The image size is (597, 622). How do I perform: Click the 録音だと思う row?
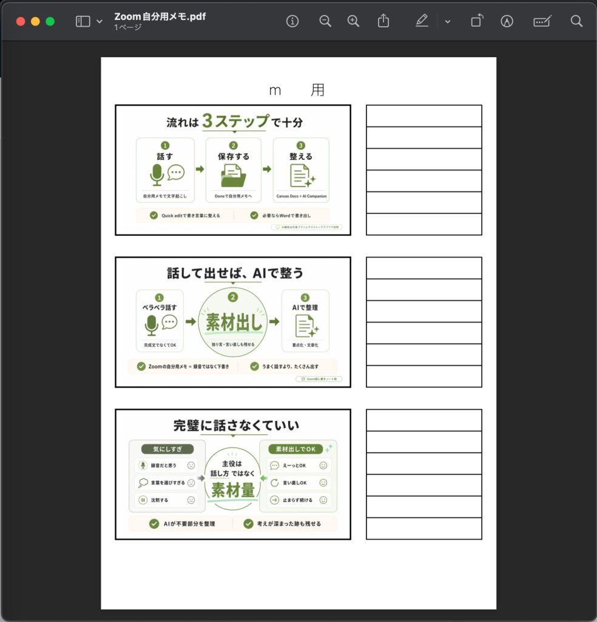pyautogui.click(x=167, y=465)
